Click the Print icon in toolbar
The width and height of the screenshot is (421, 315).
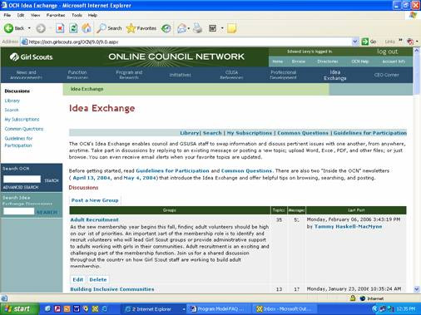pyautogui.click(x=197, y=28)
